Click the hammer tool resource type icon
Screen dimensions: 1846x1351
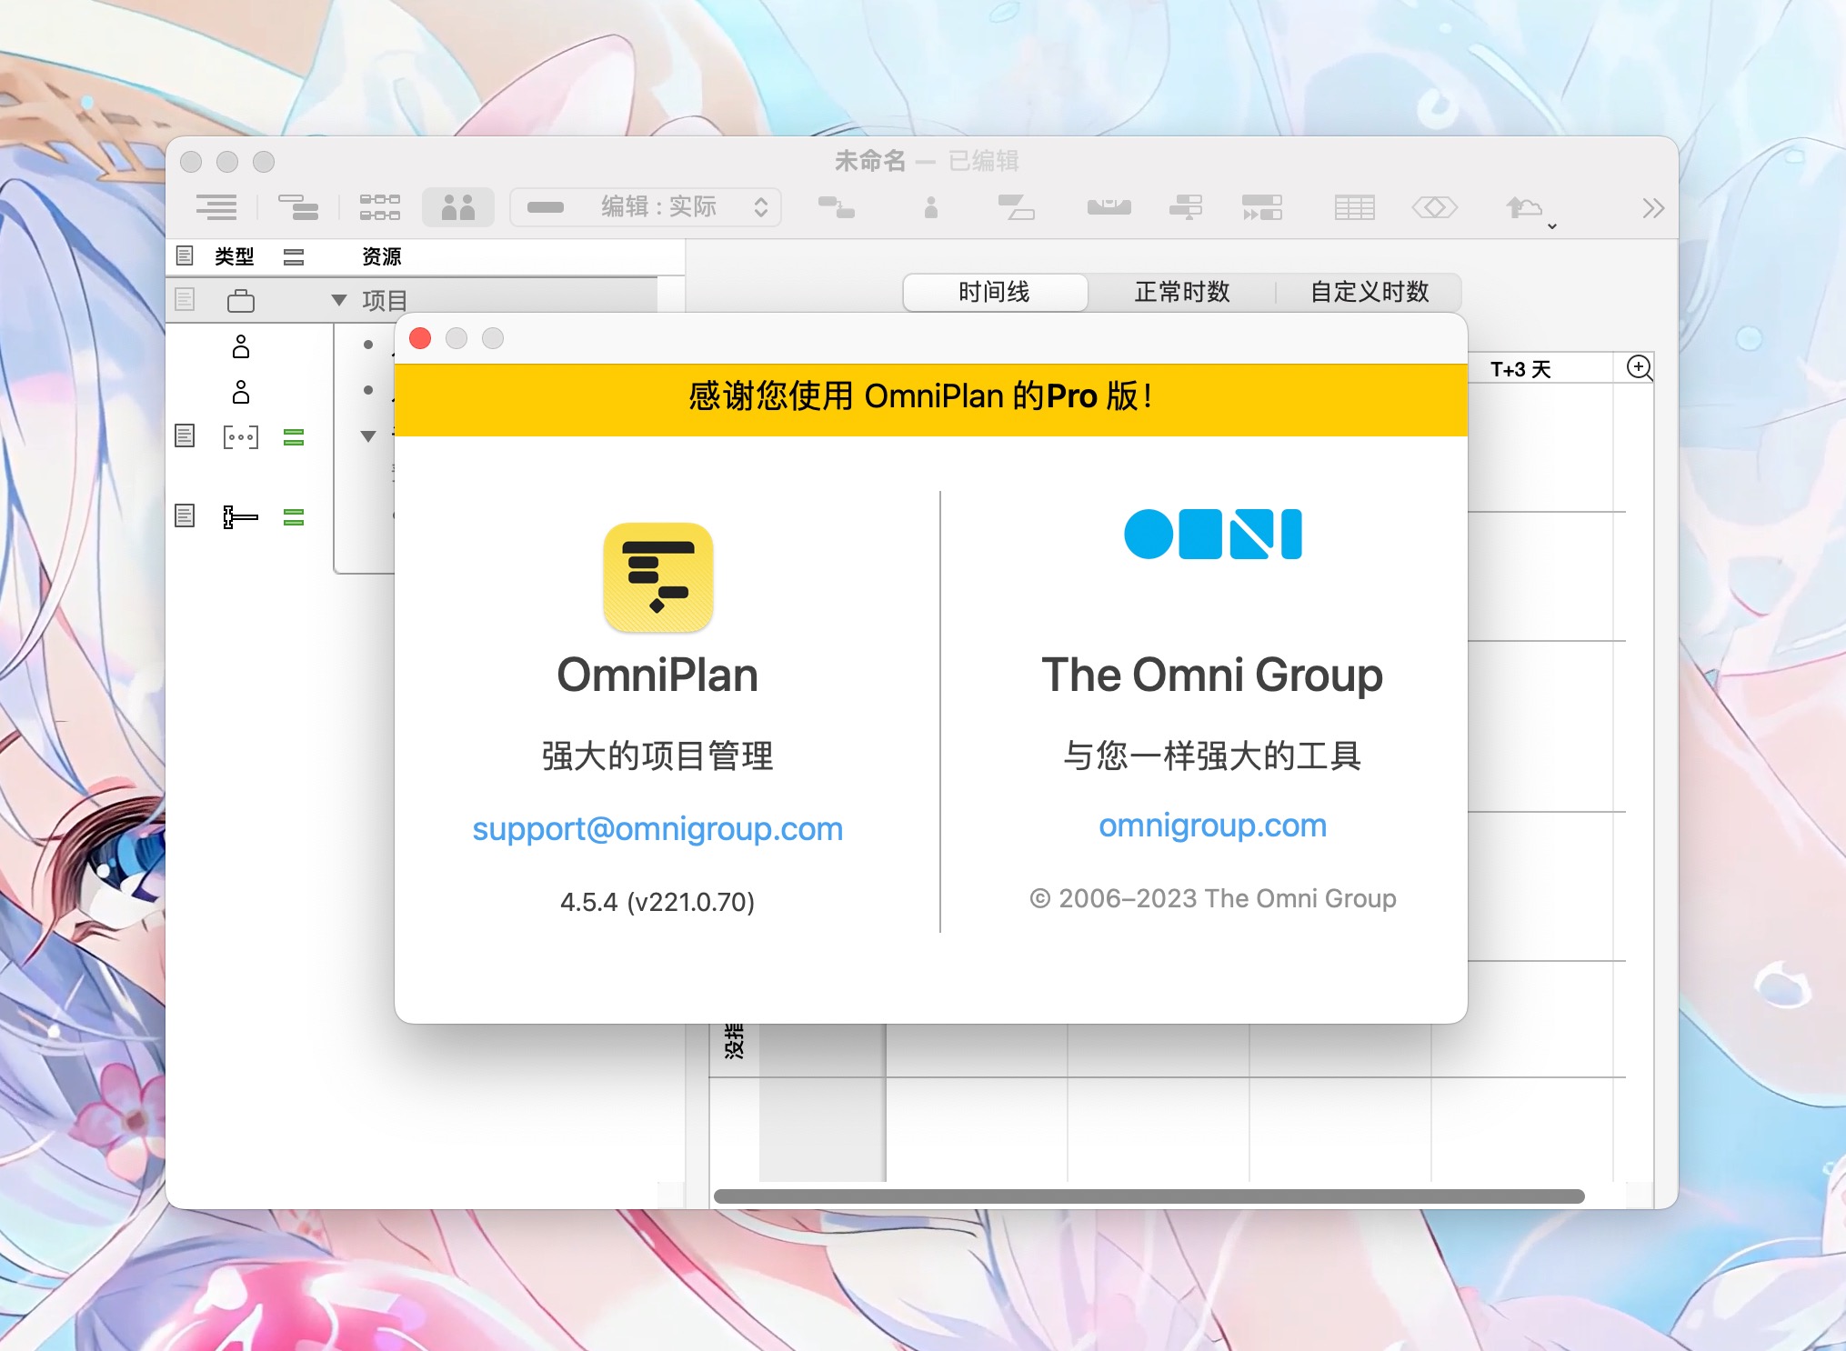[x=240, y=517]
